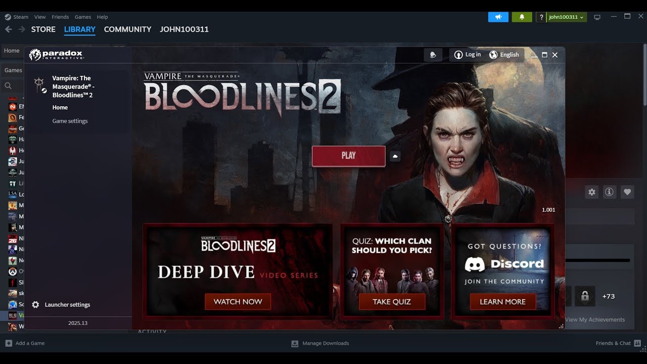Click the Friends & Chat icon
Viewport: 647px width, 364px height.
point(637,343)
